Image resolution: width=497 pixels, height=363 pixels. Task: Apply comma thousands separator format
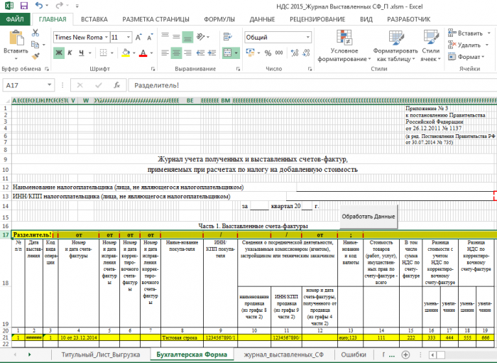279,53
